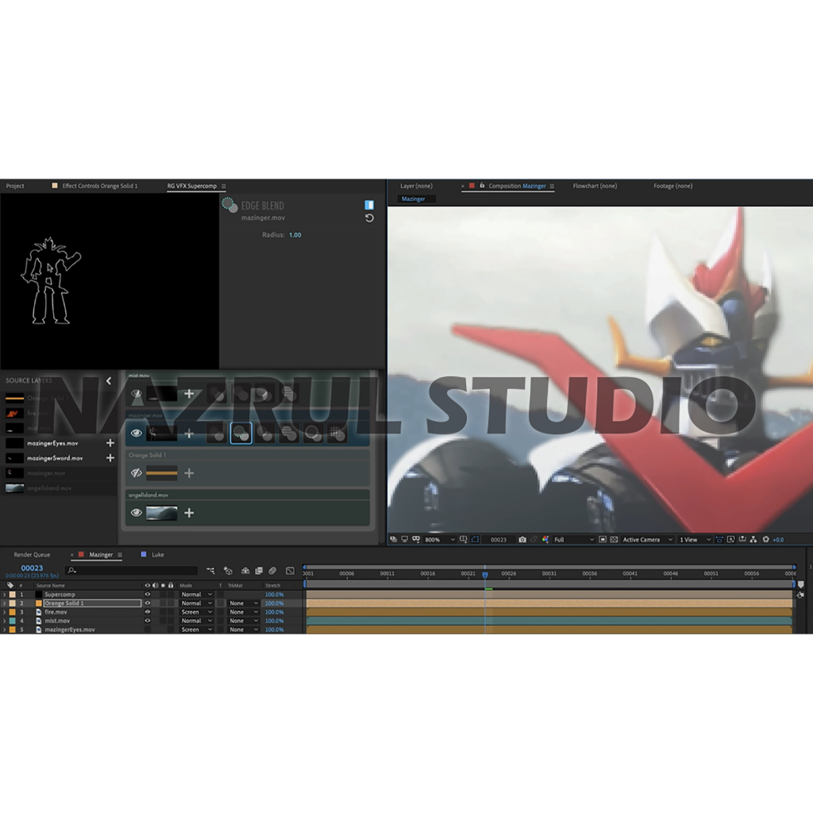Screen dimensions: 813x813
Task: Open the Full resolution dropdown
Action: pyautogui.click(x=573, y=540)
